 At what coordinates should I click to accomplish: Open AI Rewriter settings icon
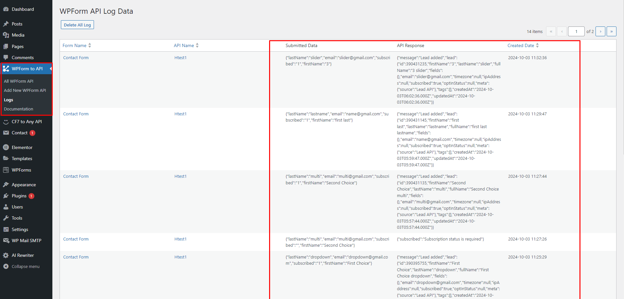coord(6,255)
